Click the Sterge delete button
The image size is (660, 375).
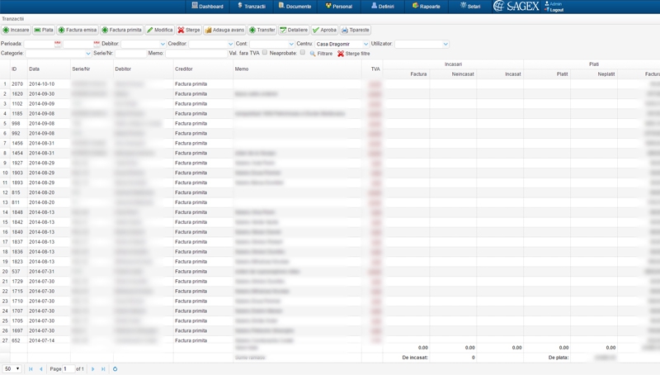189,30
